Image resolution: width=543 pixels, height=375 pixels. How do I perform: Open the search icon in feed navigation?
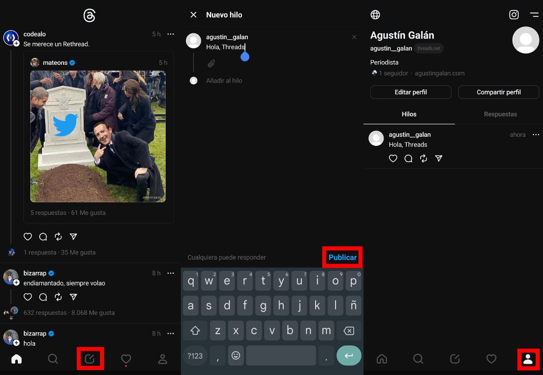[53, 359]
